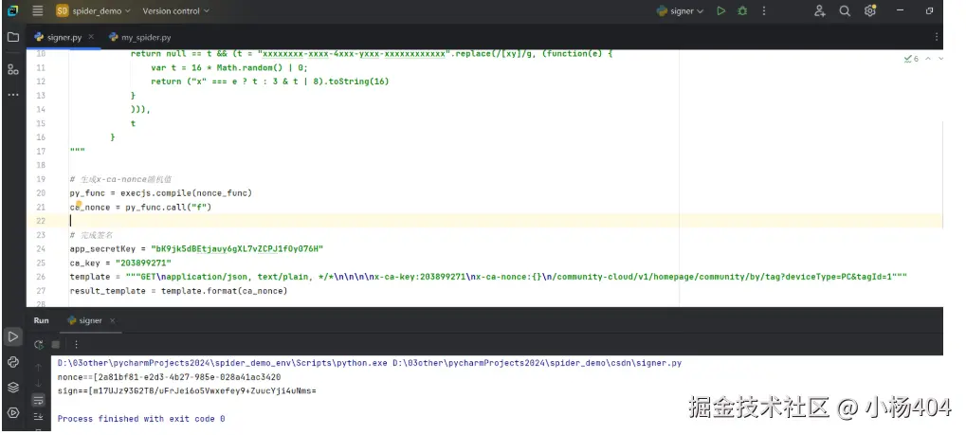Open the Structure tool window icon
The width and height of the screenshot is (966, 435).
pos(13,69)
